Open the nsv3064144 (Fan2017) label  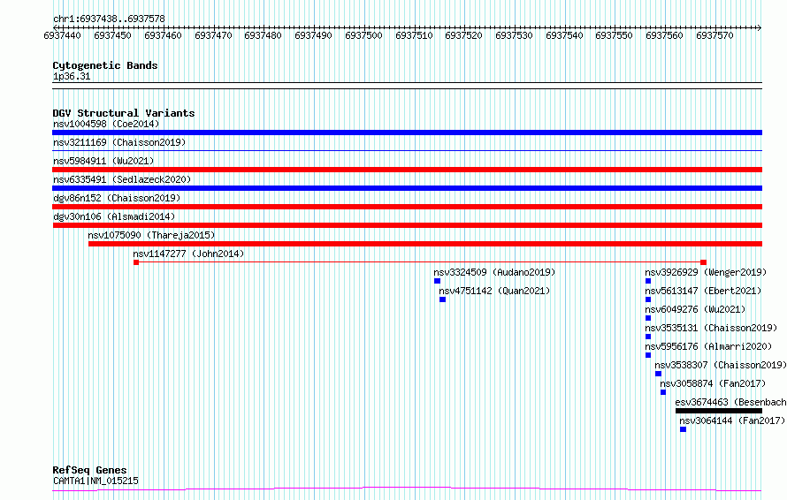pyautogui.click(x=732, y=420)
